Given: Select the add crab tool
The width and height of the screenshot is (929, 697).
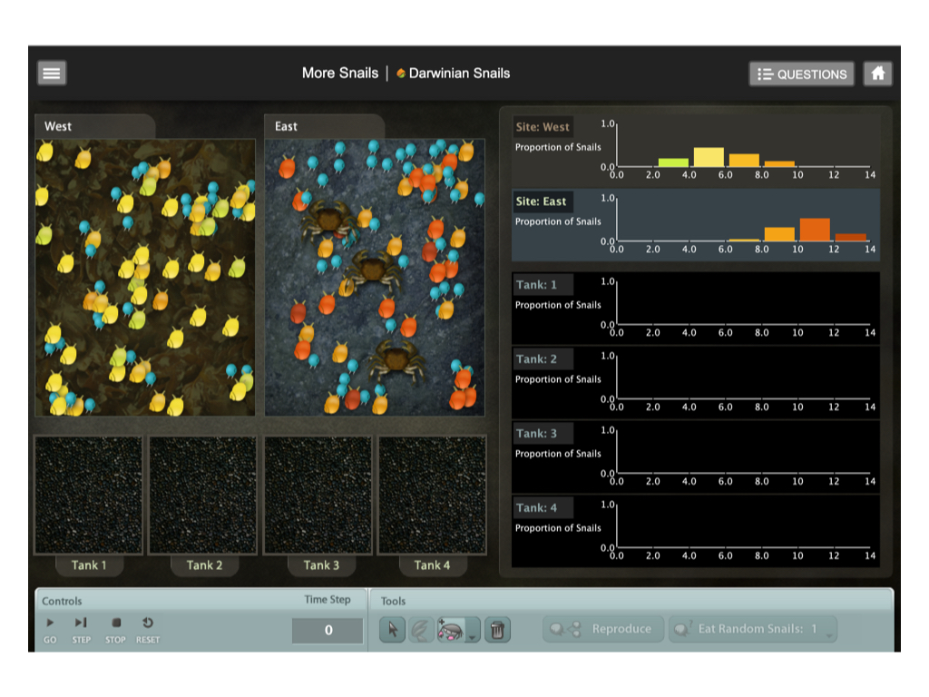Looking at the screenshot, I should pos(451,629).
